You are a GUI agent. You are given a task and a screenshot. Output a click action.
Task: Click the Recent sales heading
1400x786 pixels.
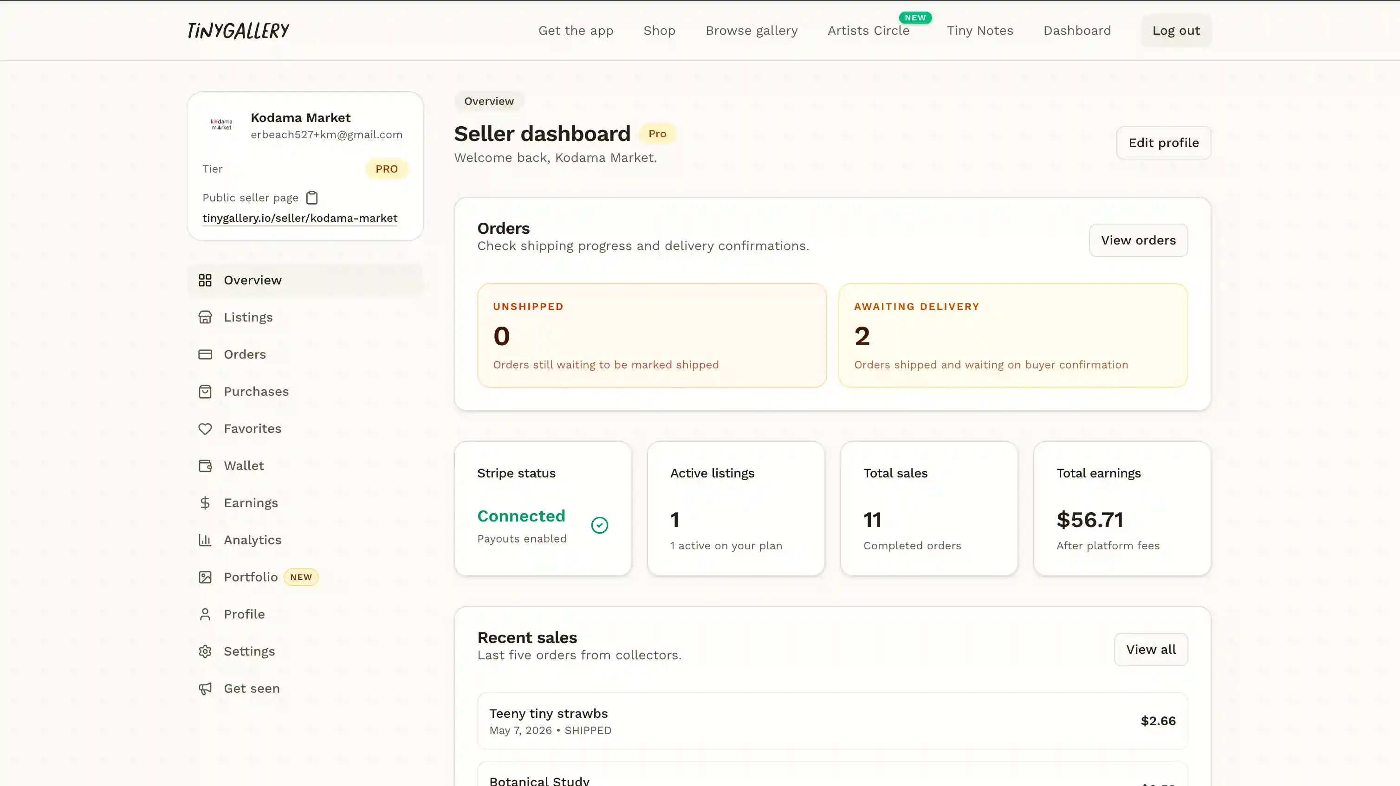(x=527, y=638)
